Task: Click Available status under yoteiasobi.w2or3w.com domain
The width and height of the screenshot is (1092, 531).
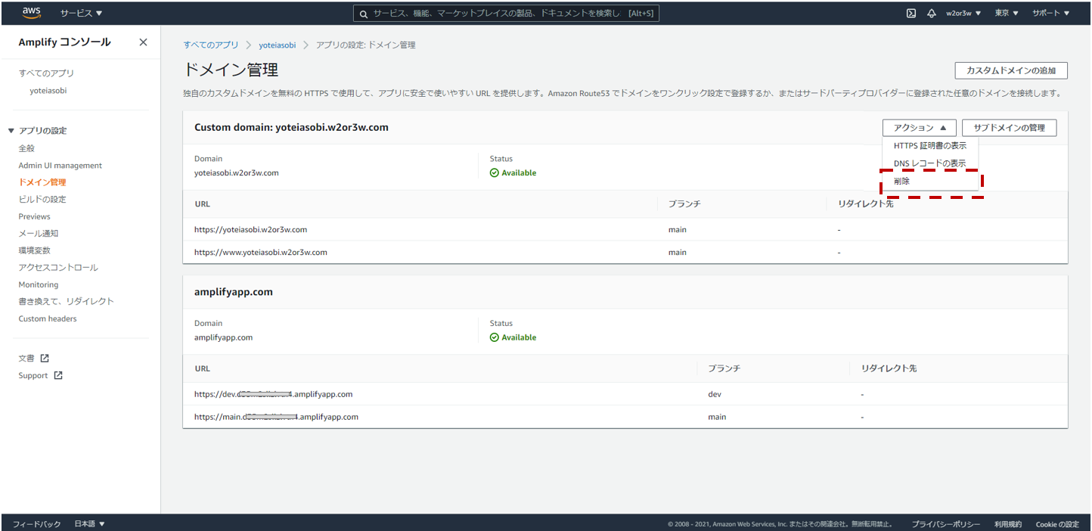Action: coord(513,172)
